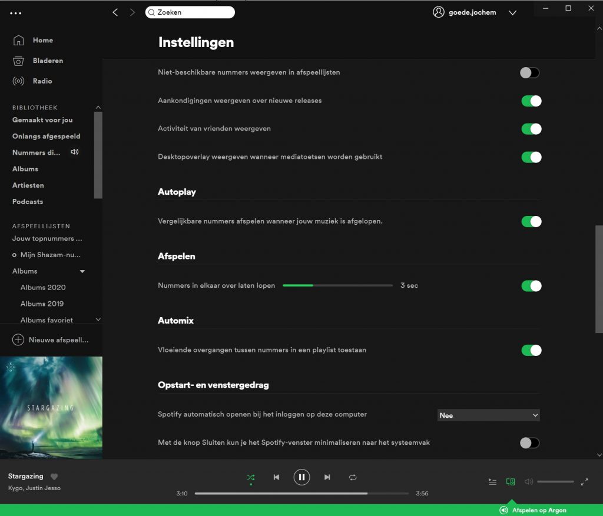Turn off Autoplay vergelijkbare nummers

click(532, 222)
